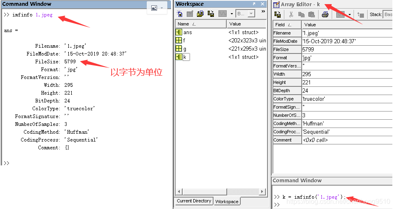The height and width of the screenshot is (209, 394).
Task: Click the Import Data icon in Workspace toolbar
Action: [200, 14]
